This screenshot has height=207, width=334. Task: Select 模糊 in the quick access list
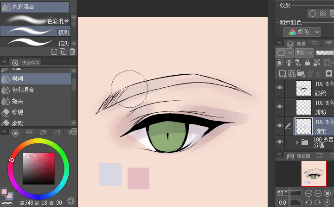[x=36, y=79]
